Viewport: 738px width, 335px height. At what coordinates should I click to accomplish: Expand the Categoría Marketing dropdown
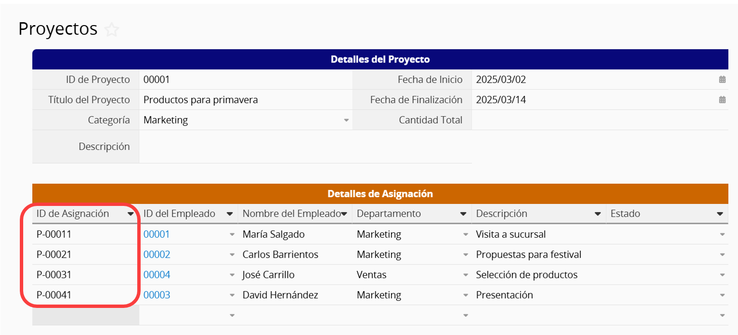click(346, 120)
